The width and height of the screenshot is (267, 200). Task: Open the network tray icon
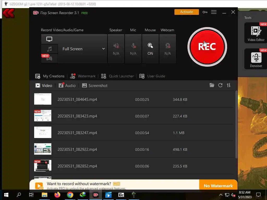click(227, 195)
